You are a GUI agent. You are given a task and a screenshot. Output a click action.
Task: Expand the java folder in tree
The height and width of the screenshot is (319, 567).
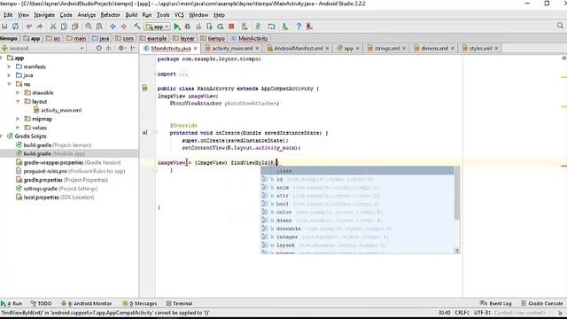(10, 75)
